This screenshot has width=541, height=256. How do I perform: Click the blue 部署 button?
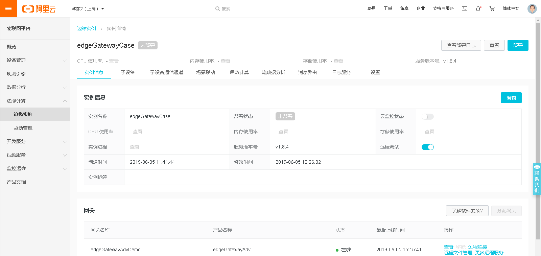(x=518, y=45)
